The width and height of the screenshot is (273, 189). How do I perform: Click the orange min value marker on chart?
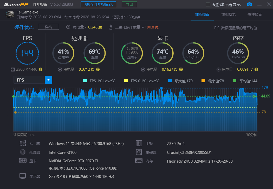click(16, 112)
